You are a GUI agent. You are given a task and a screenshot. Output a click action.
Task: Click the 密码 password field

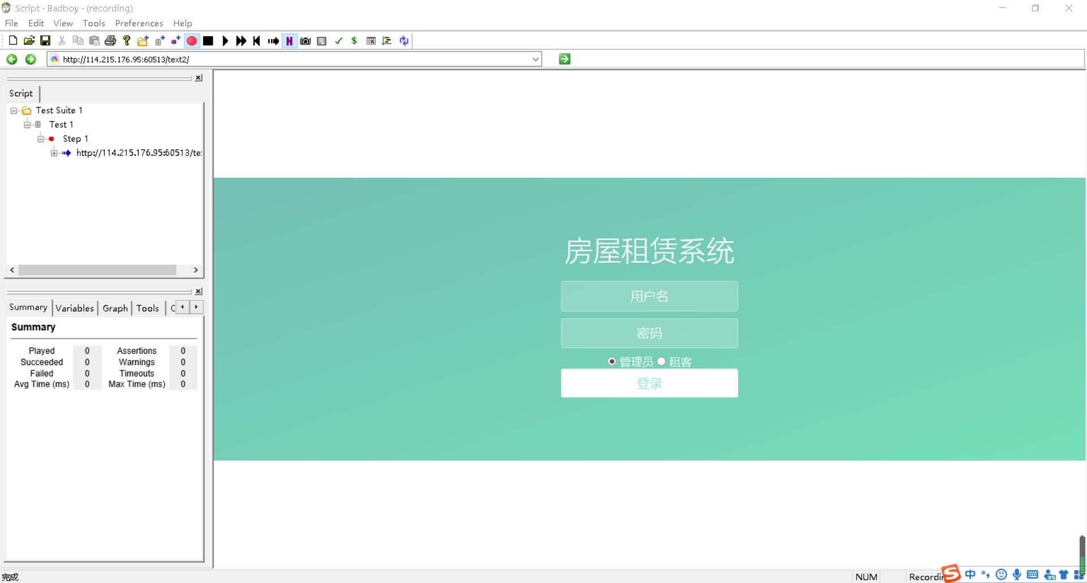tap(649, 333)
